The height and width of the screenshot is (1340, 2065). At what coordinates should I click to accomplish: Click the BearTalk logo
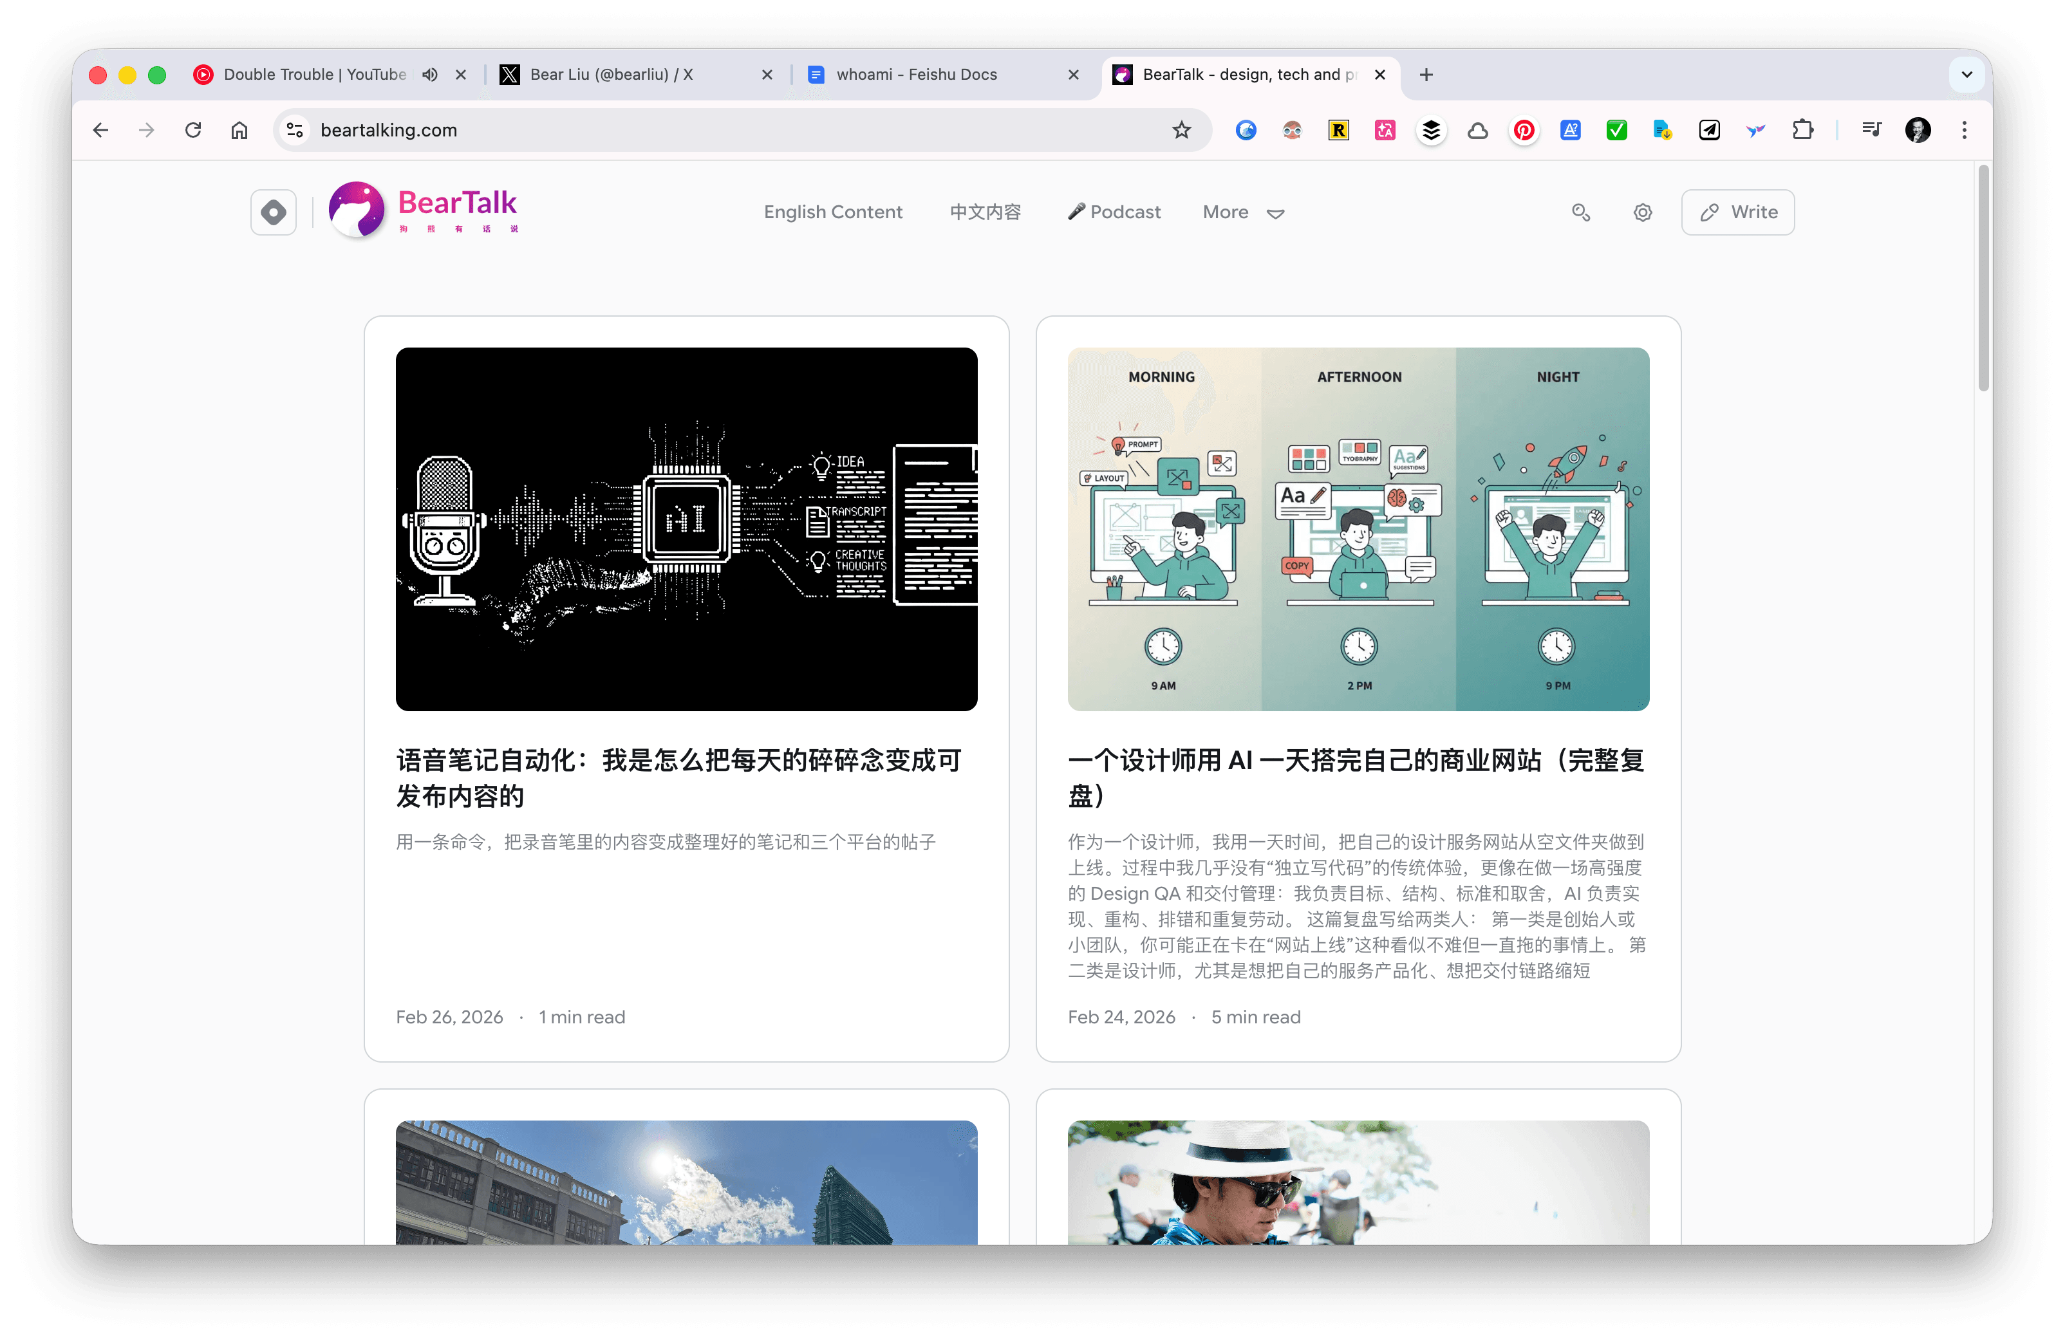[424, 209]
